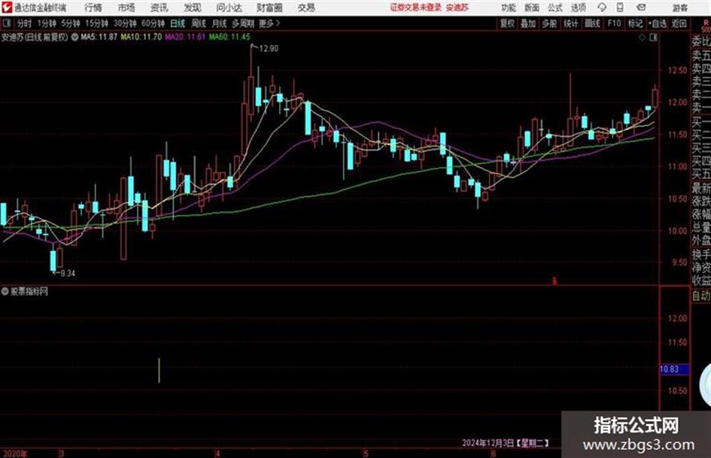Click the MA20: 11.61 indicator value
The width and height of the screenshot is (711, 458).
(185, 37)
